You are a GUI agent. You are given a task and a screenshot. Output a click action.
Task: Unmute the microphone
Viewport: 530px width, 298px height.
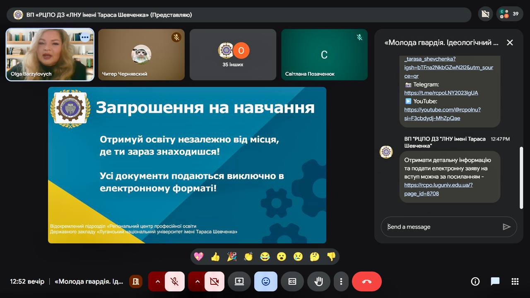(x=175, y=281)
